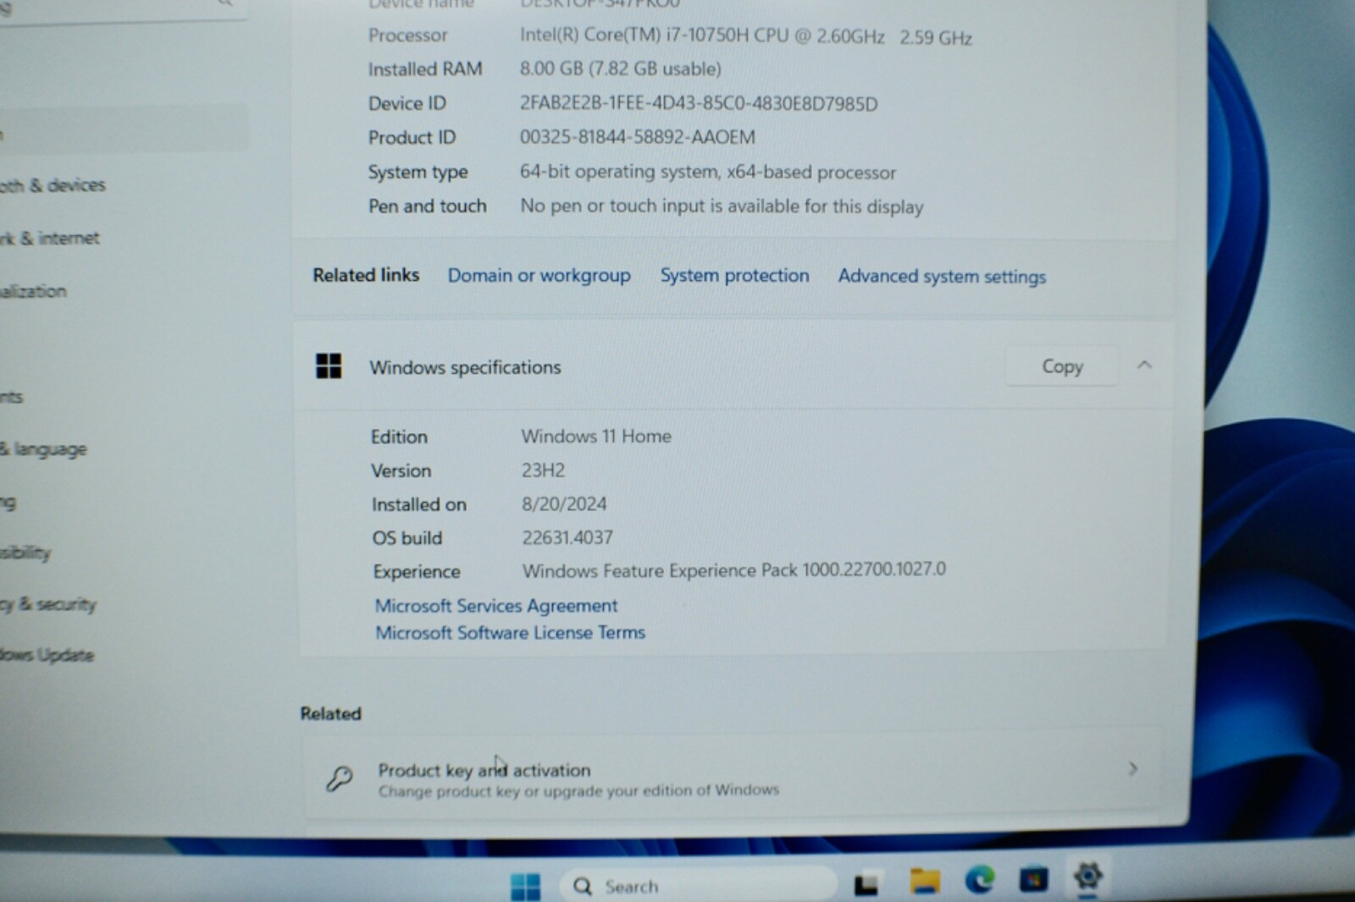The height and width of the screenshot is (902, 1355).
Task: Select Gaming in sidebar
Action: (8, 502)
